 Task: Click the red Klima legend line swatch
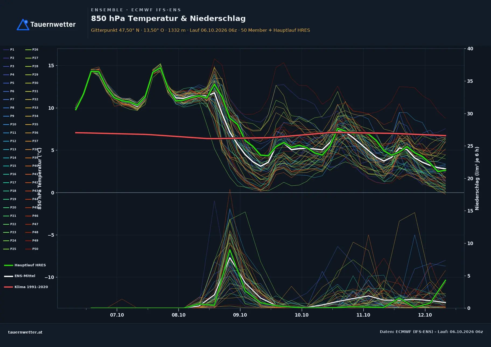tap(9, 287)
